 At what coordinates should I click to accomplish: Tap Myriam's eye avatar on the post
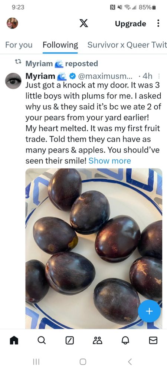coord(13,81)
